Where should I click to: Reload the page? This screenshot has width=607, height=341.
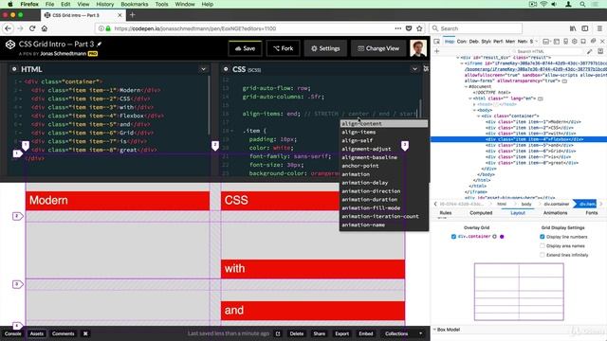pos(32,28)
